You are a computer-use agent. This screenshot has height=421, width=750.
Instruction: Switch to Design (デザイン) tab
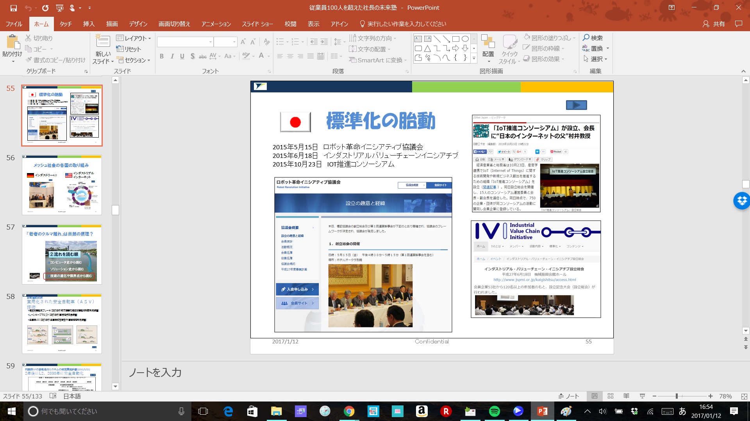pos(138,24)
